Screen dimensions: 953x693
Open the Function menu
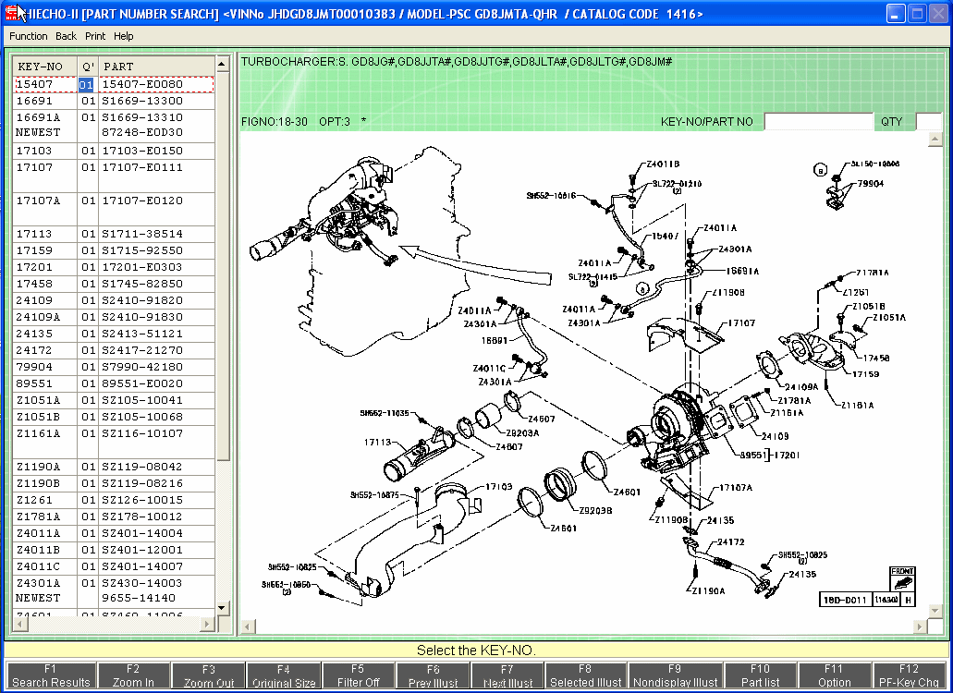29,36
